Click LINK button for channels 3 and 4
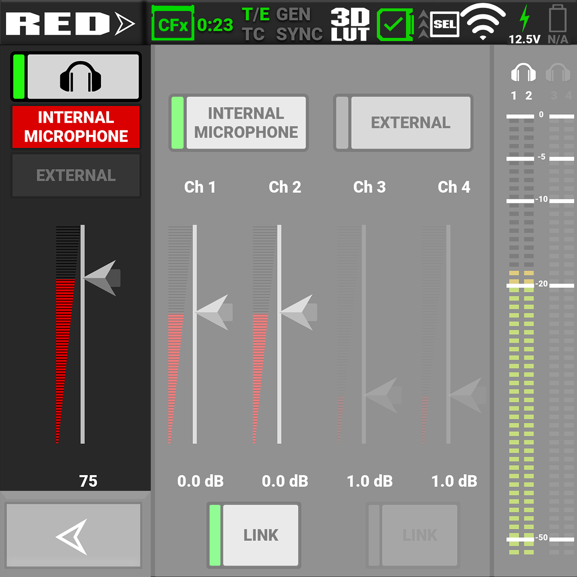Viewport: 577px width, 577px height. [x=413, y=535]
